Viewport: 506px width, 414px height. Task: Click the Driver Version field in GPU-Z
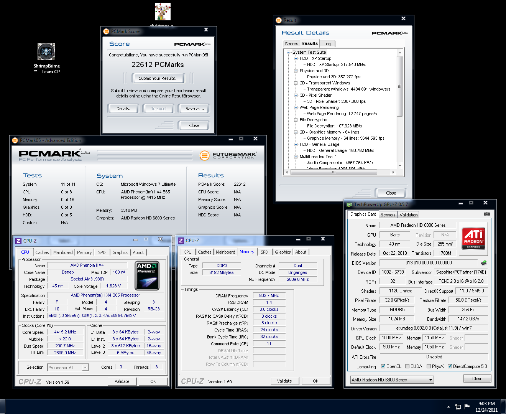tap(434, 328)
